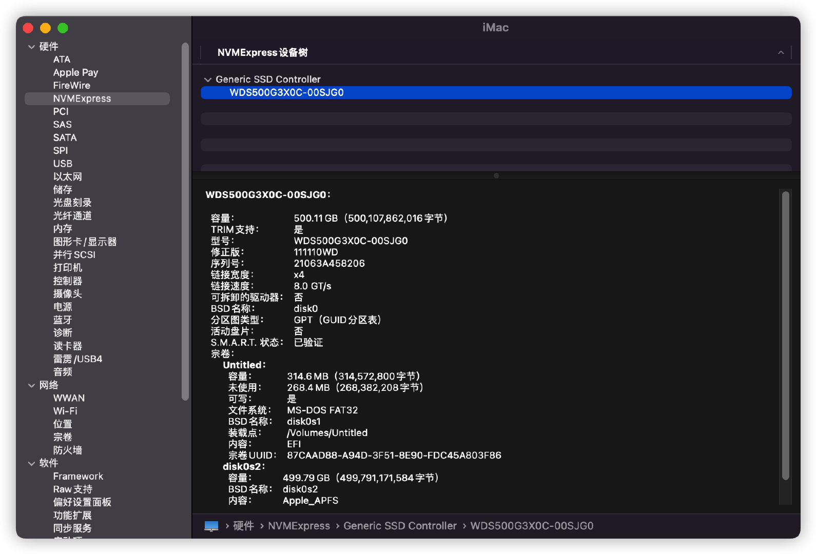The image size is (816, 554).
Task: Select SATA in the sidebar
Action: [65, 137]
